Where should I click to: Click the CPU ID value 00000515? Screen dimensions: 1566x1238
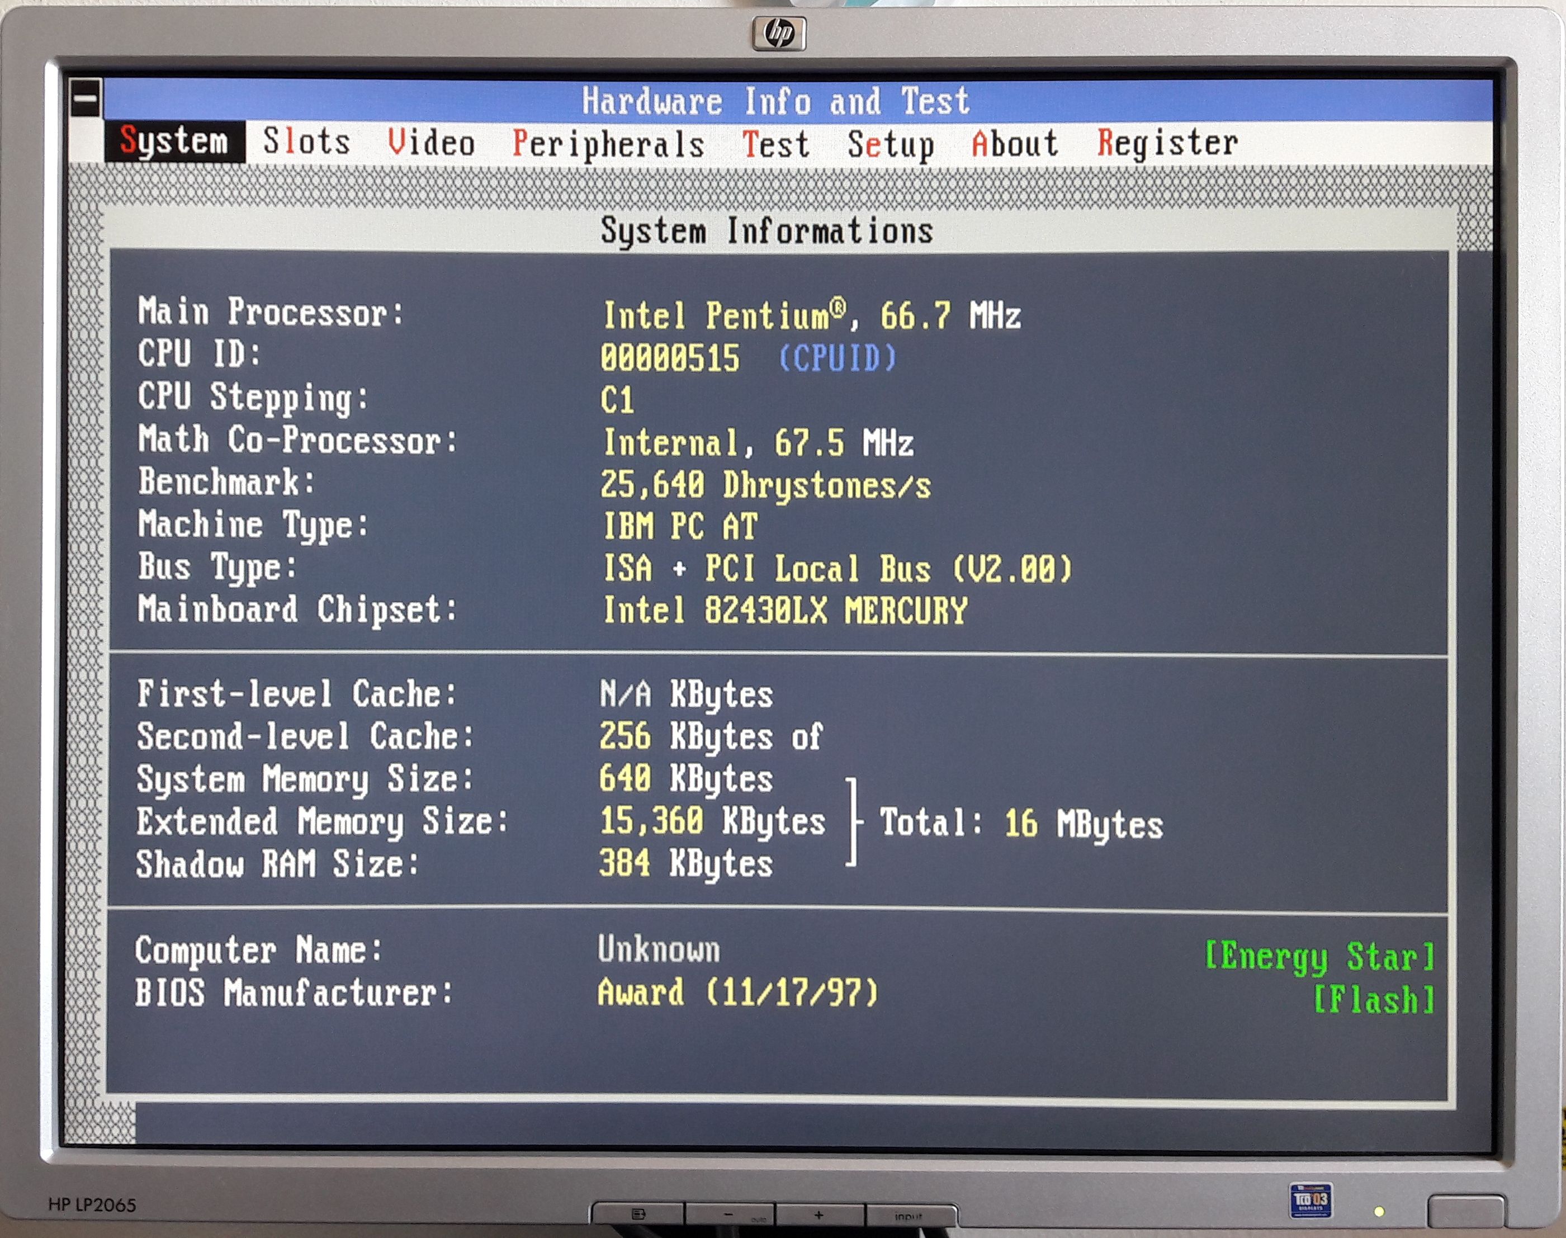point(670,358)
